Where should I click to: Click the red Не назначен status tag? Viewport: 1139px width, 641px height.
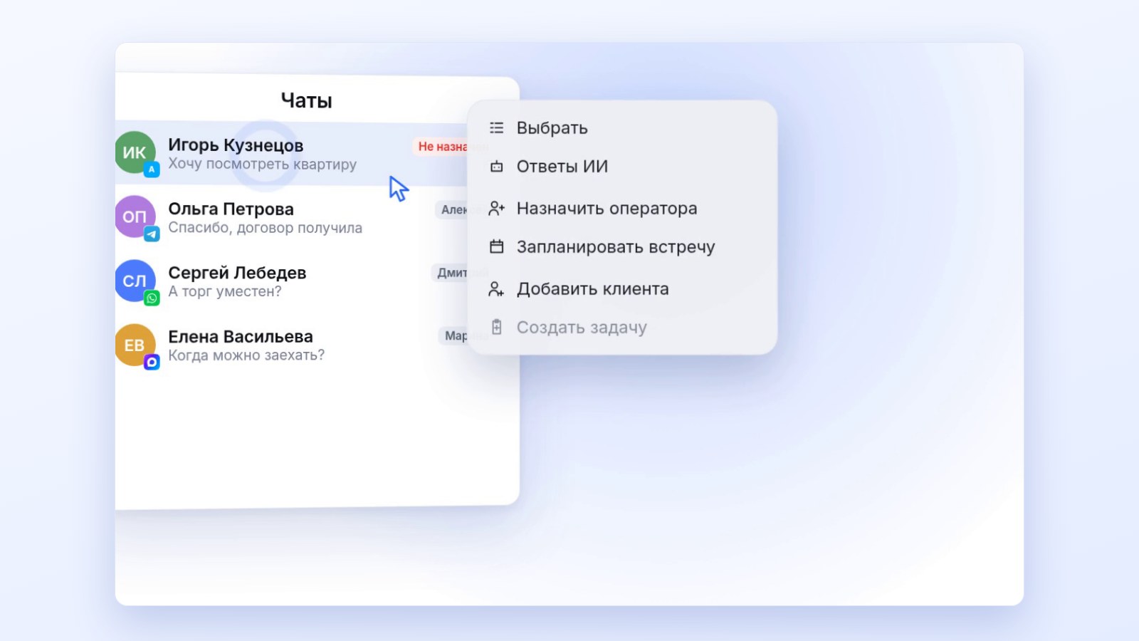tap(441, 146)
